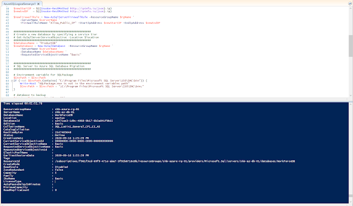The width and height of the screenshot is (353, 206).
Task: Click the $newEndIP variable on line 39
Action: [20, 11]
